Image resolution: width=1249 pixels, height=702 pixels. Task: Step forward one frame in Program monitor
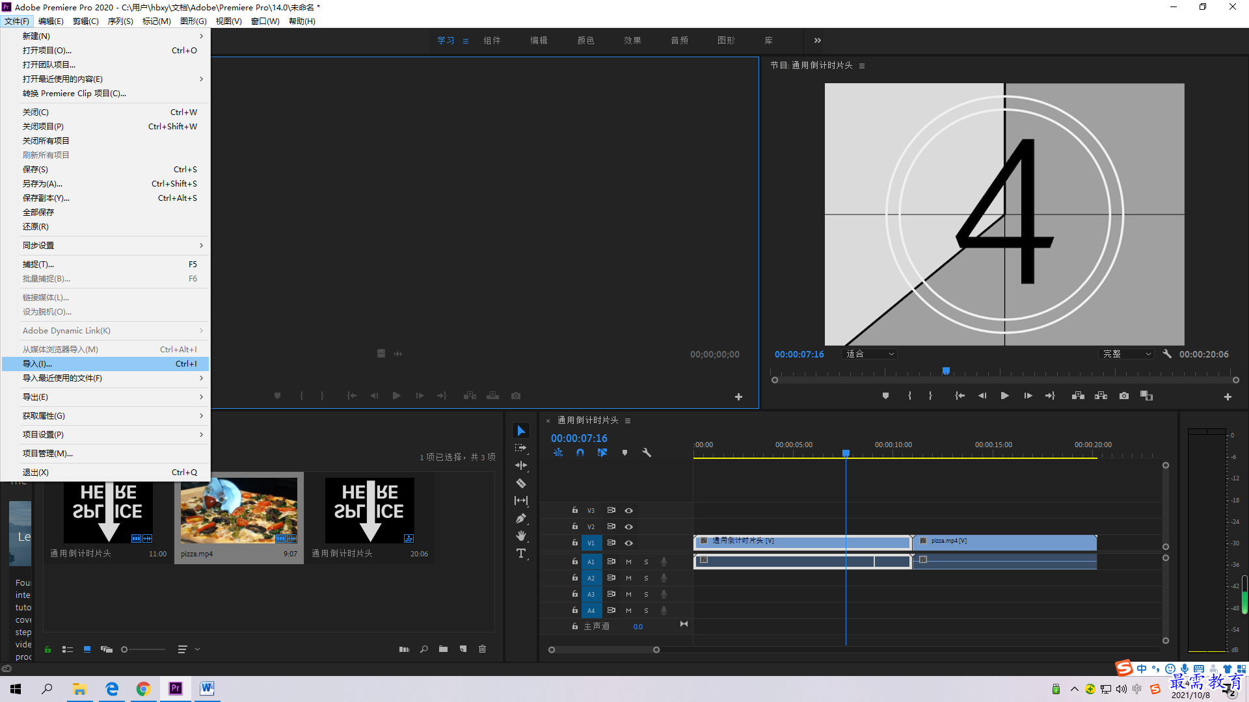click(1028, 396)
